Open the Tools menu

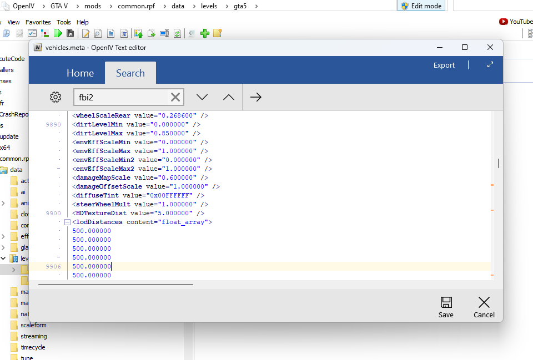(63, 22)
